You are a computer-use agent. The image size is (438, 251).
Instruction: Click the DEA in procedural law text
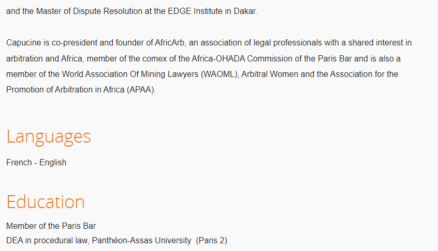click(x=47, y=241)
